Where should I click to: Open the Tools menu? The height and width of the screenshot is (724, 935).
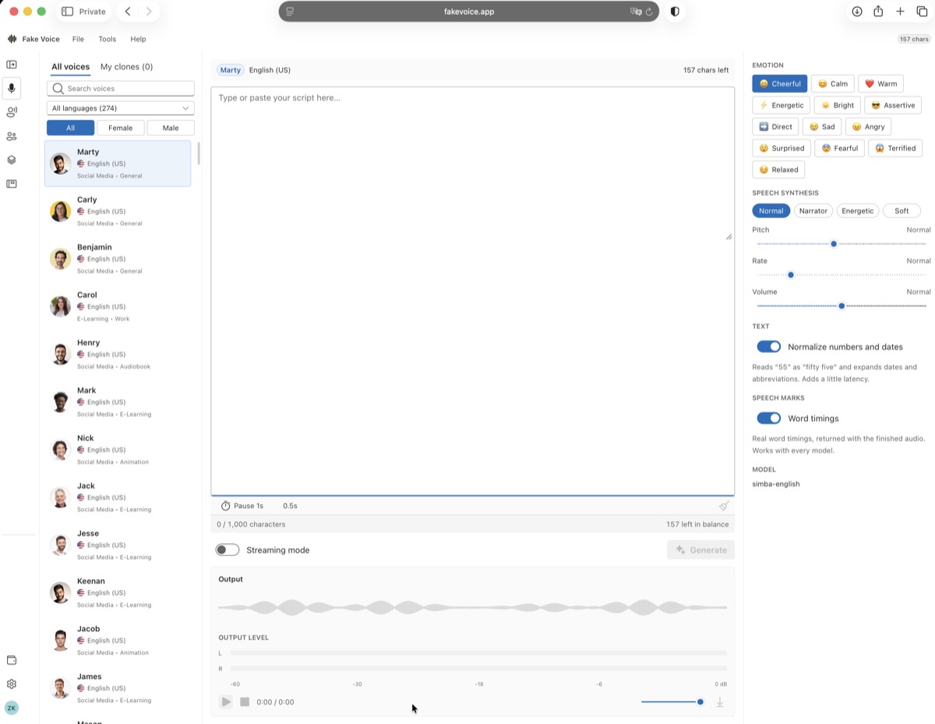tap(107, 39)
